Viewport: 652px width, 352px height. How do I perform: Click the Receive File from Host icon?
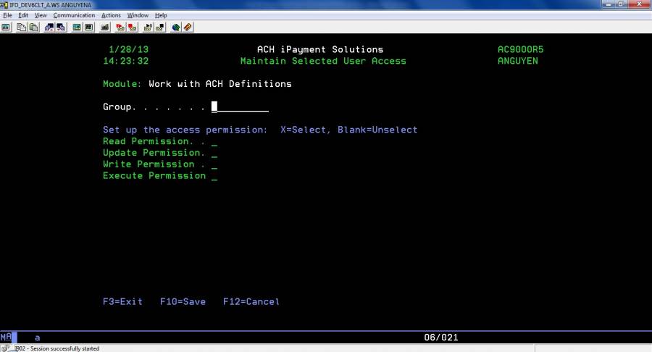(61, 28)
